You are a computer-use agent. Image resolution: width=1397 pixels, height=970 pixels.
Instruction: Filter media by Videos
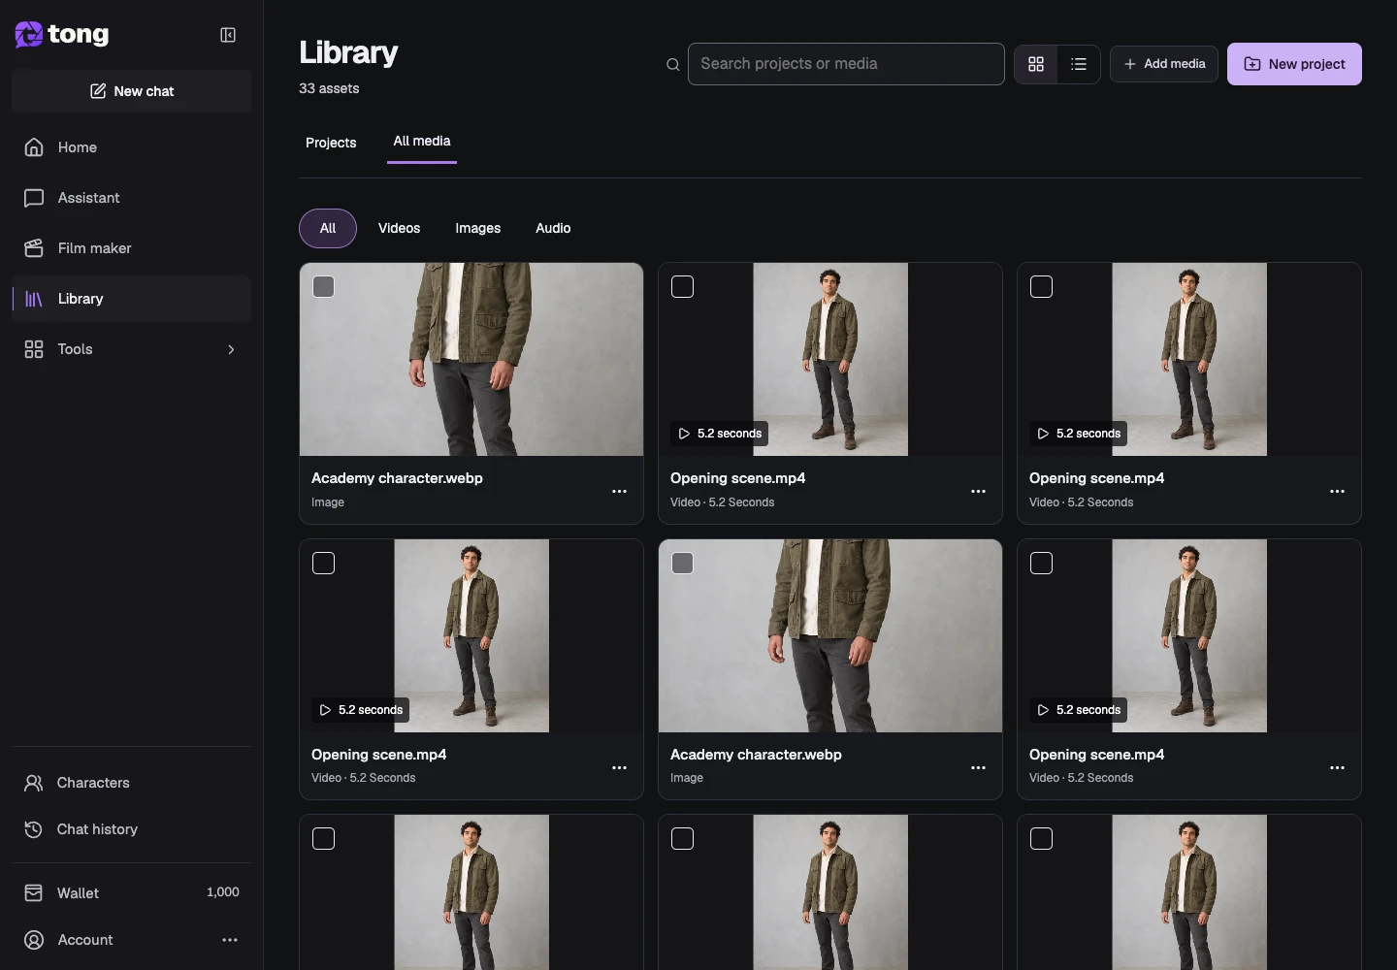(399, 229)
